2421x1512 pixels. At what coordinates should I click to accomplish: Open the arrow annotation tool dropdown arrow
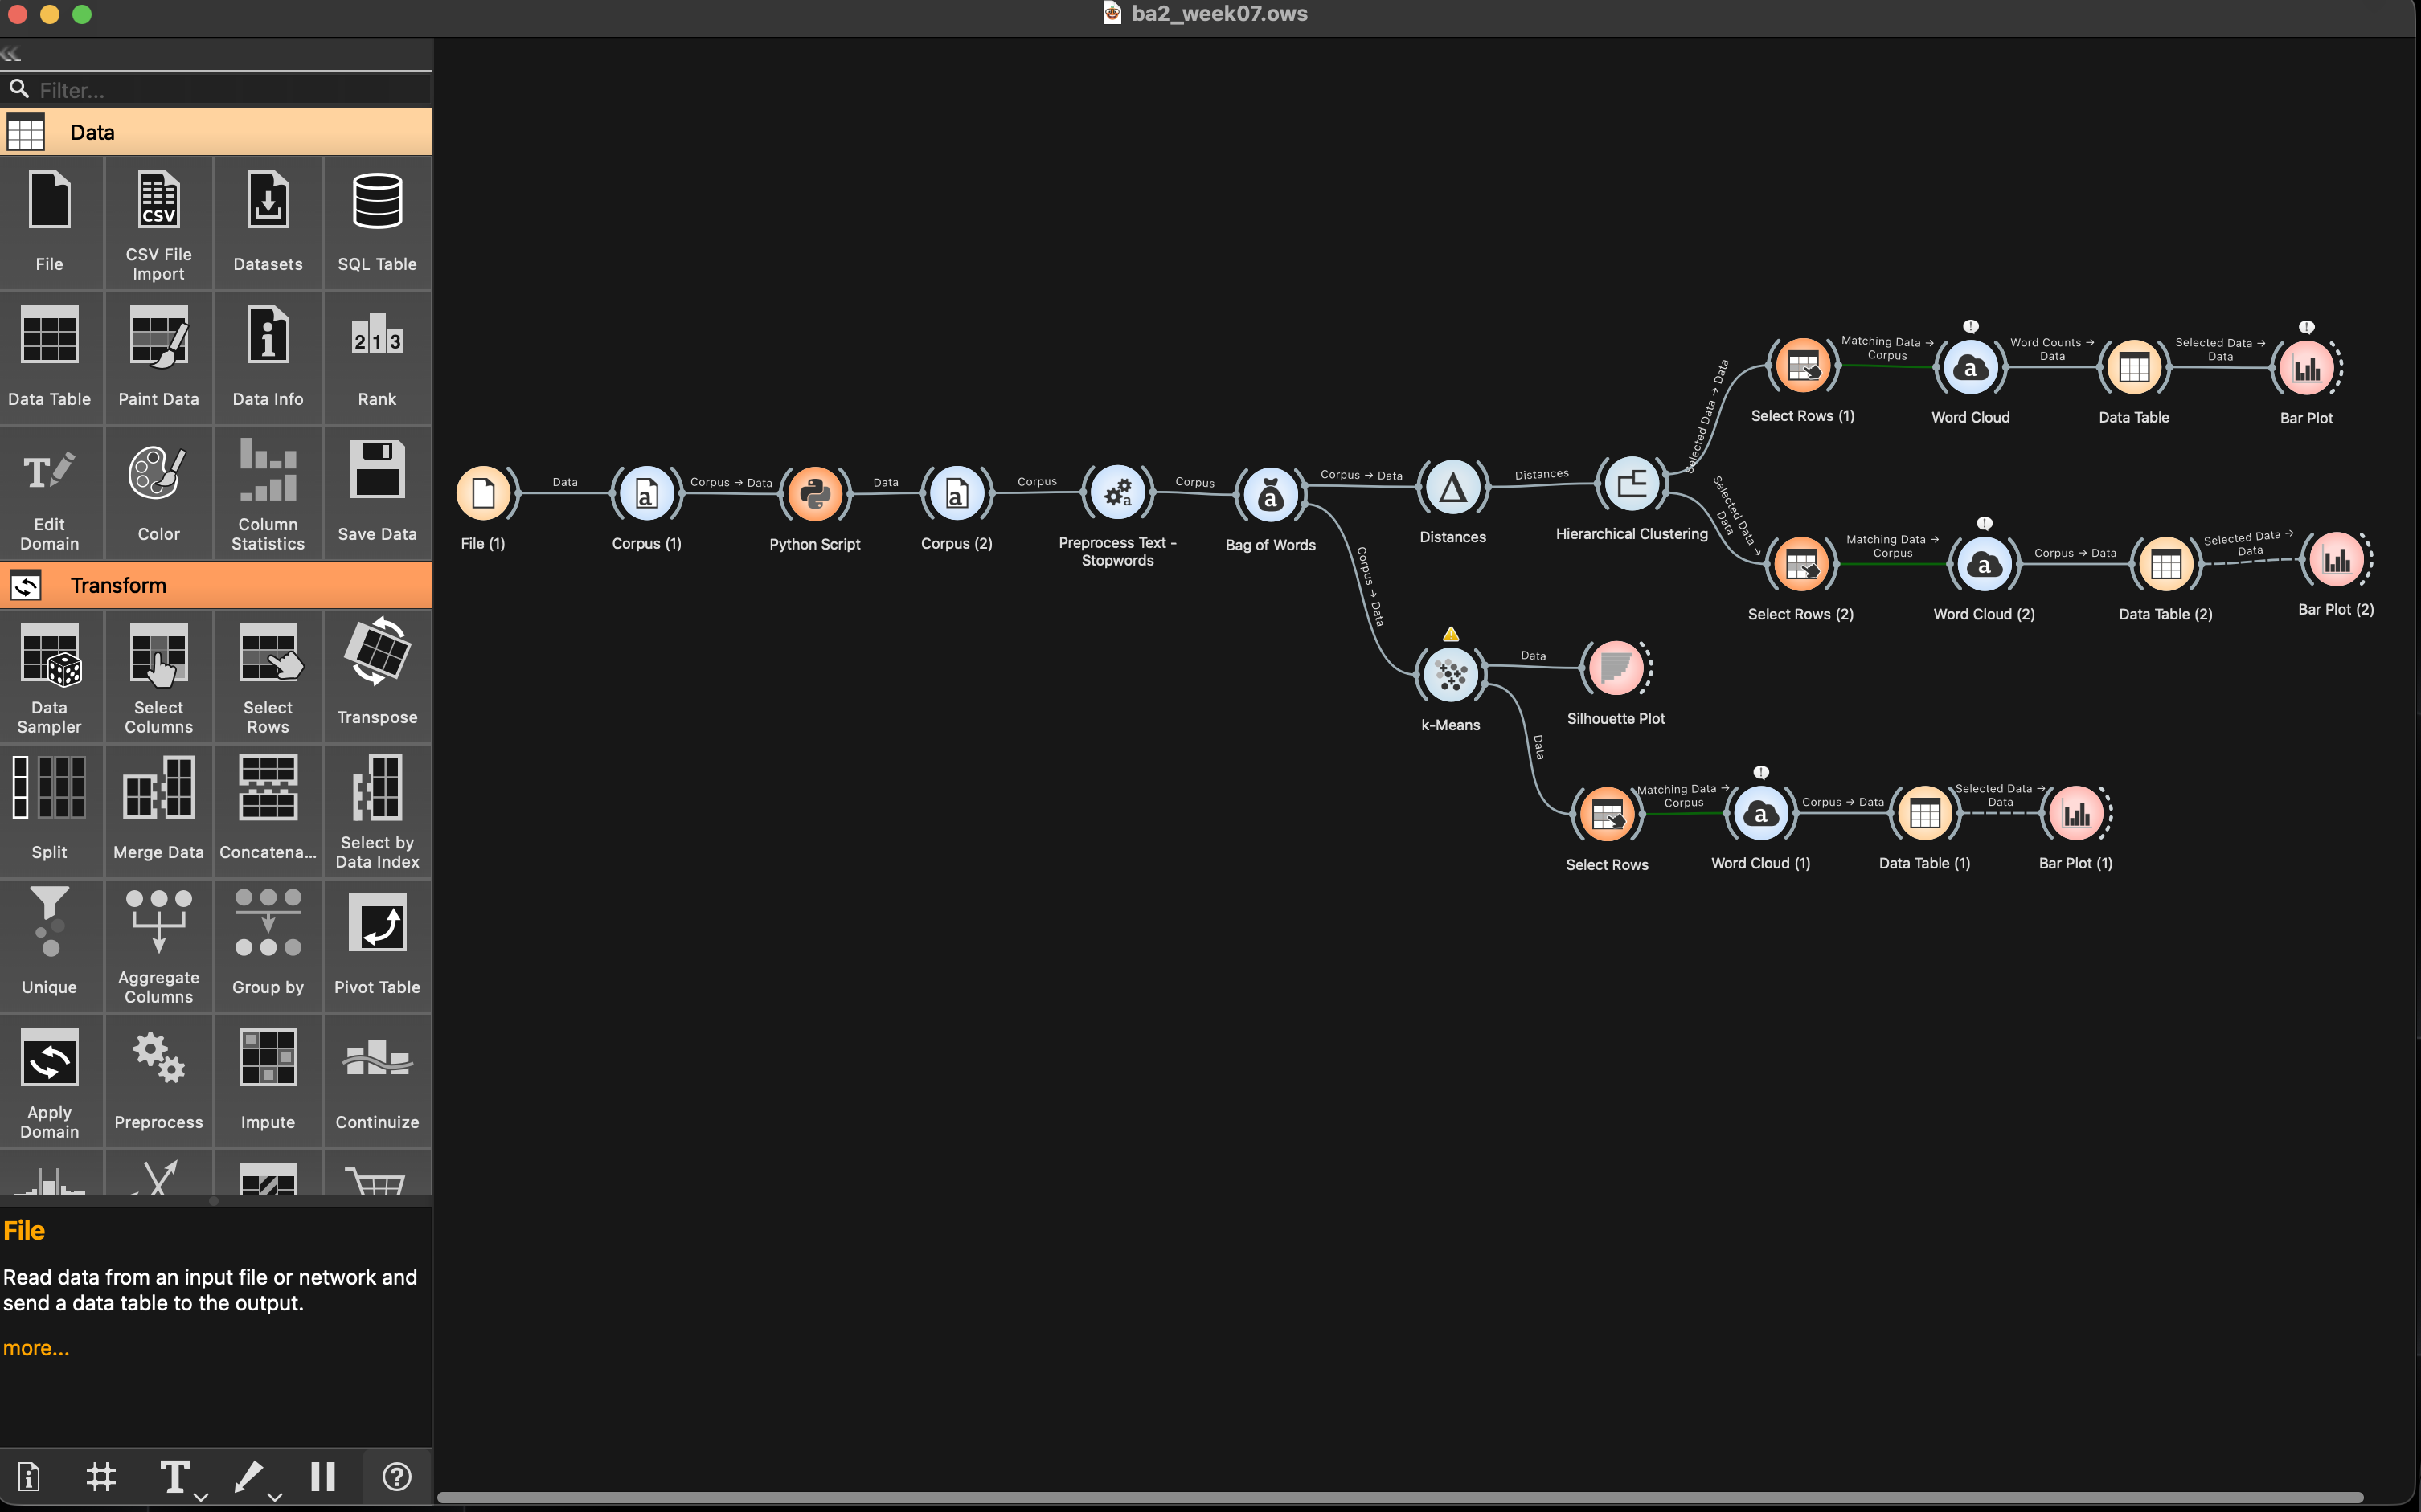pyautogui.click(x=275, y=1496)
